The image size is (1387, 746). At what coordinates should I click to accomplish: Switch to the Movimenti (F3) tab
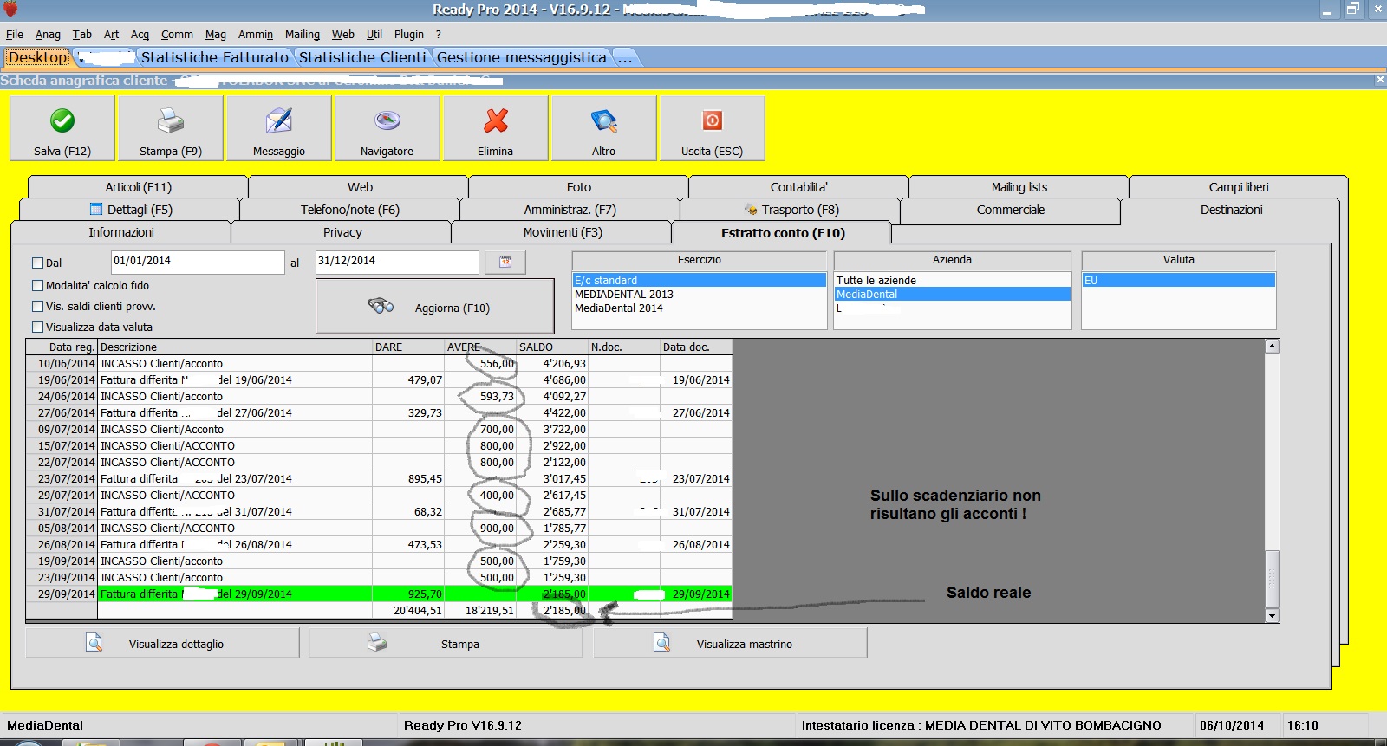(562, 232)
